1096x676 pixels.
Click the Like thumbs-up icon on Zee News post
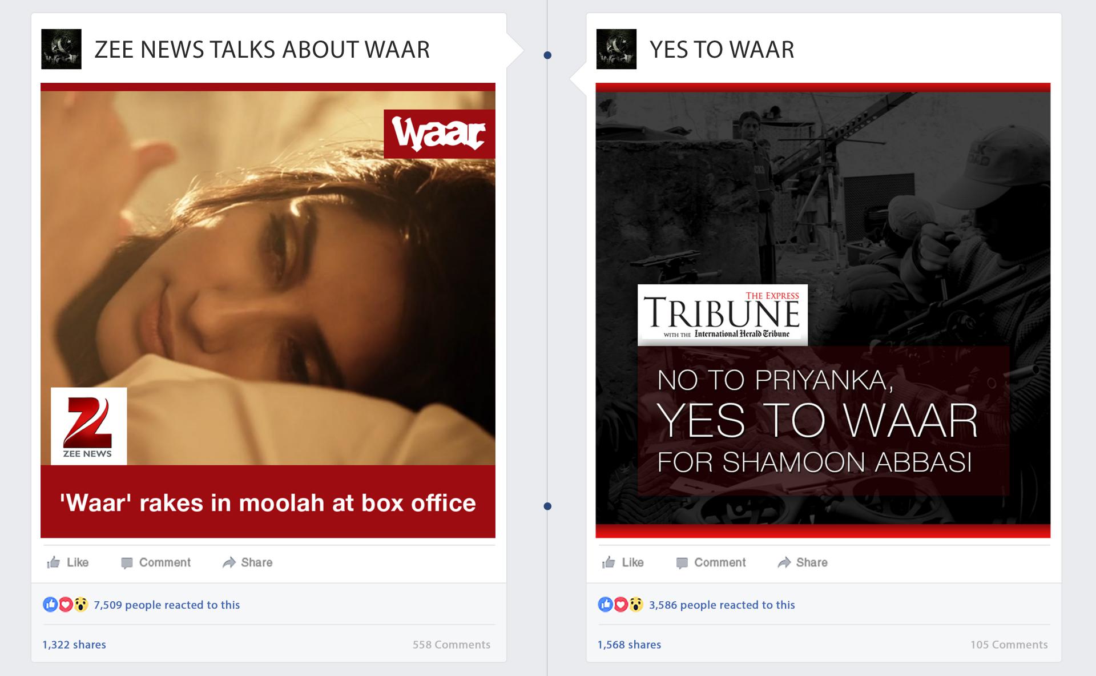pyautogui.click(x=54, y=562)
